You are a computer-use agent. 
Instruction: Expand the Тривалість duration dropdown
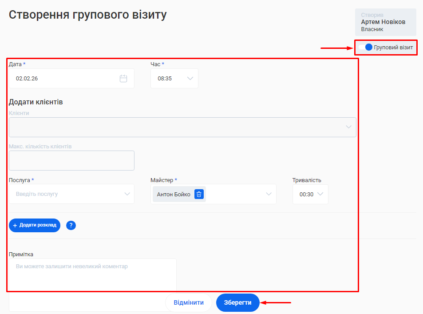pyautogui.click(x=320, y=194)
